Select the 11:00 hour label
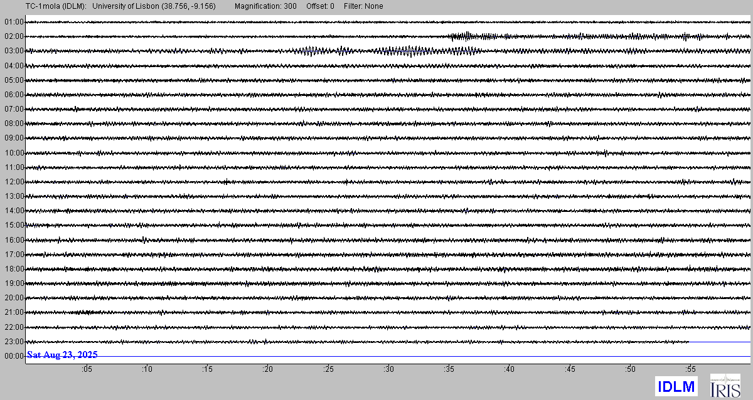Image resolution: width=753 pixels, height=400 pixels. tap(13, 167)
